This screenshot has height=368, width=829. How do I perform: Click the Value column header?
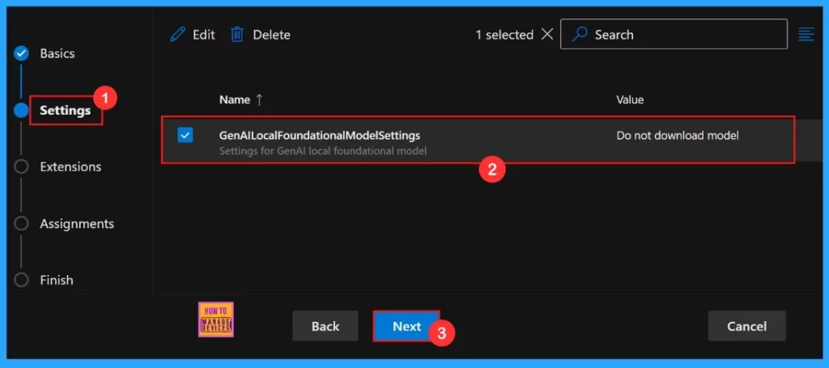click(630, 99)
